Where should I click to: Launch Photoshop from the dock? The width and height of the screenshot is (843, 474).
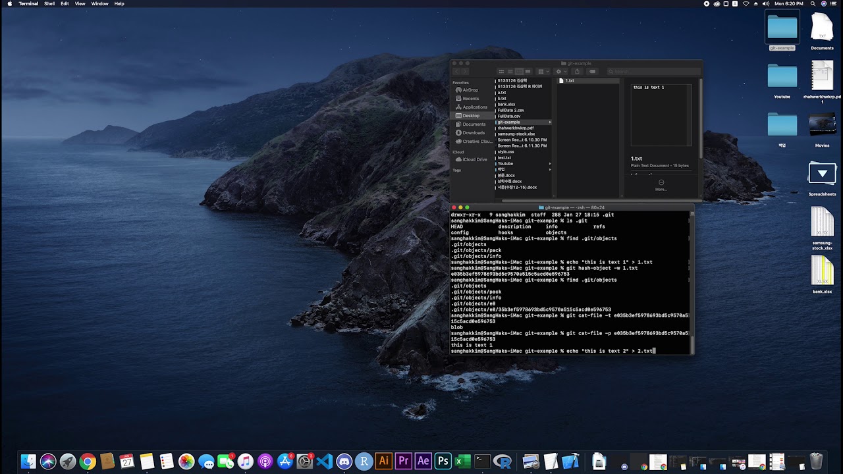tap(443, 461)
